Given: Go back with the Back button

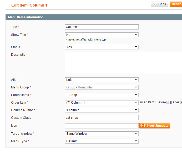Looking at the screenshot, I should click(x=160, y=4).
